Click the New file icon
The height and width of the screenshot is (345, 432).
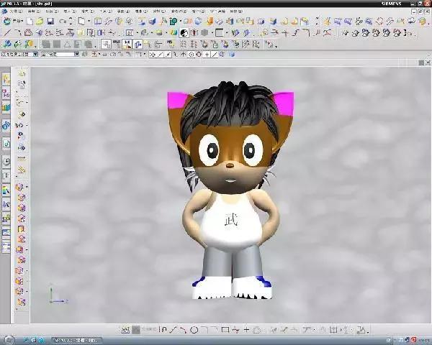(30, 22)
